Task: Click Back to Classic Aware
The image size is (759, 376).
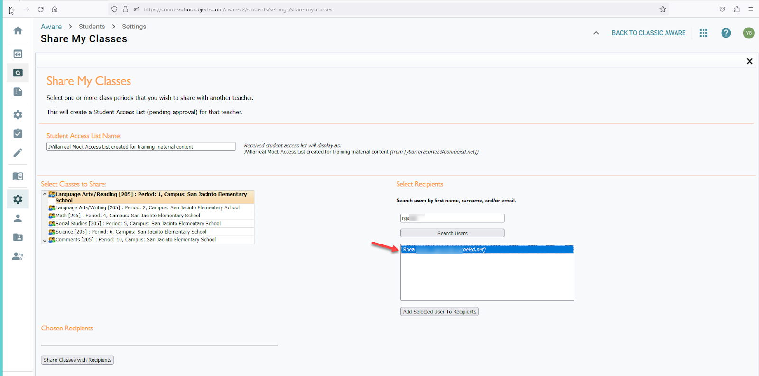Action: click(648, 33)
